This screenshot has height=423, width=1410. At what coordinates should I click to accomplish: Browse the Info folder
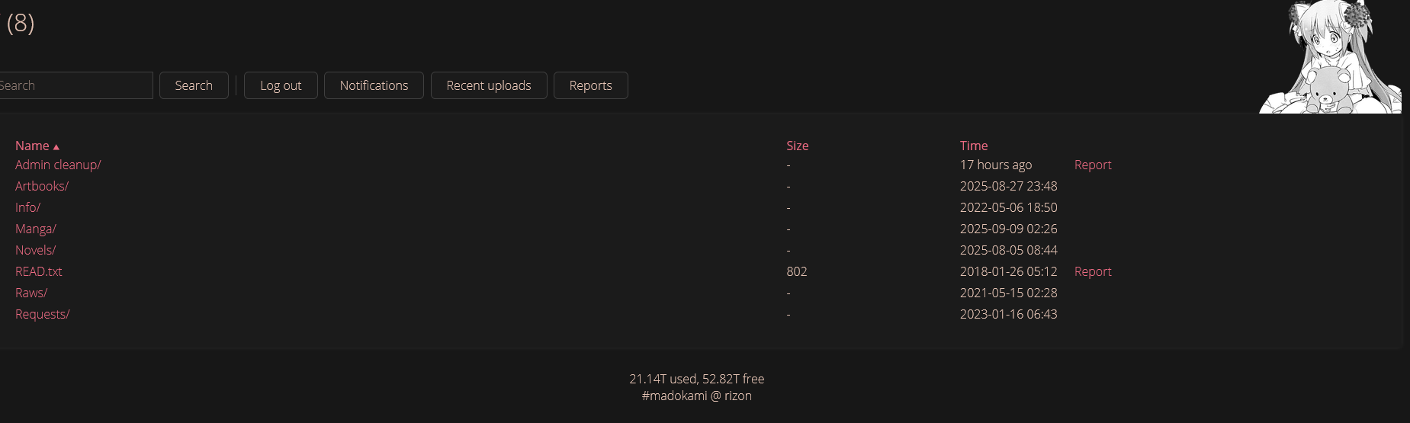[28, 207]
